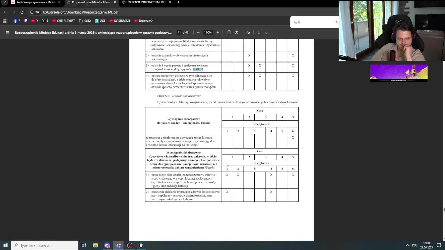Open the X 'T' bookmark

click(x=45, y=21)
